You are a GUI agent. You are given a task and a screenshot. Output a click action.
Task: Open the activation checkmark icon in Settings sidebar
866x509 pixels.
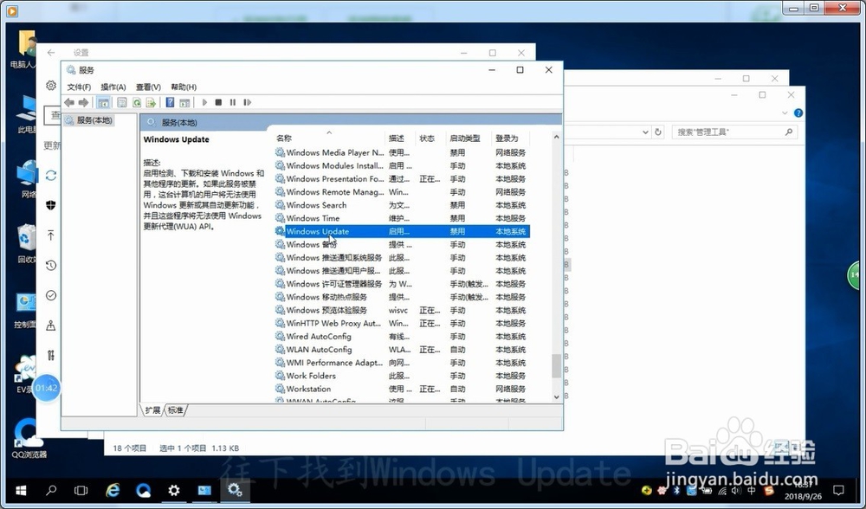51,295
